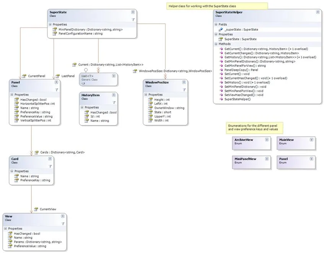Viewport: 324px width, 253px height.
Task: Click the filter icon in SuperState class header
Action: (133, 19)
